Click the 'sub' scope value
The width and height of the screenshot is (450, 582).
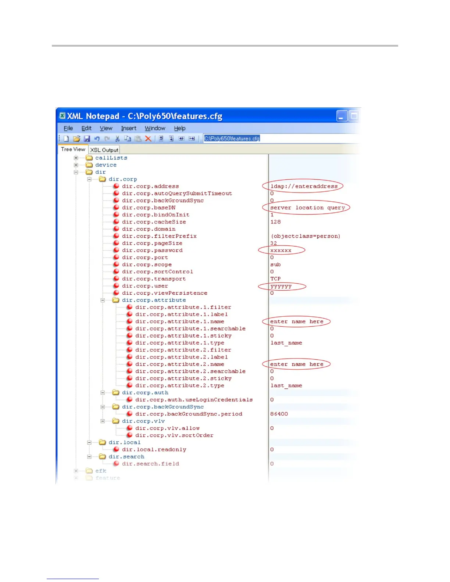coord(275,265)
